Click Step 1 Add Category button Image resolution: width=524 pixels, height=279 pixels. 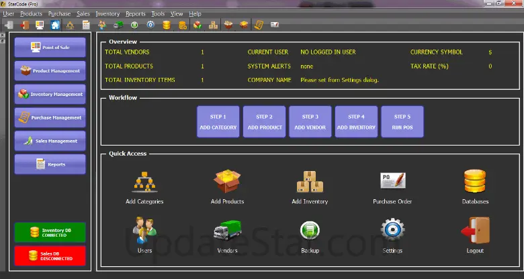[x=218, y=121]
